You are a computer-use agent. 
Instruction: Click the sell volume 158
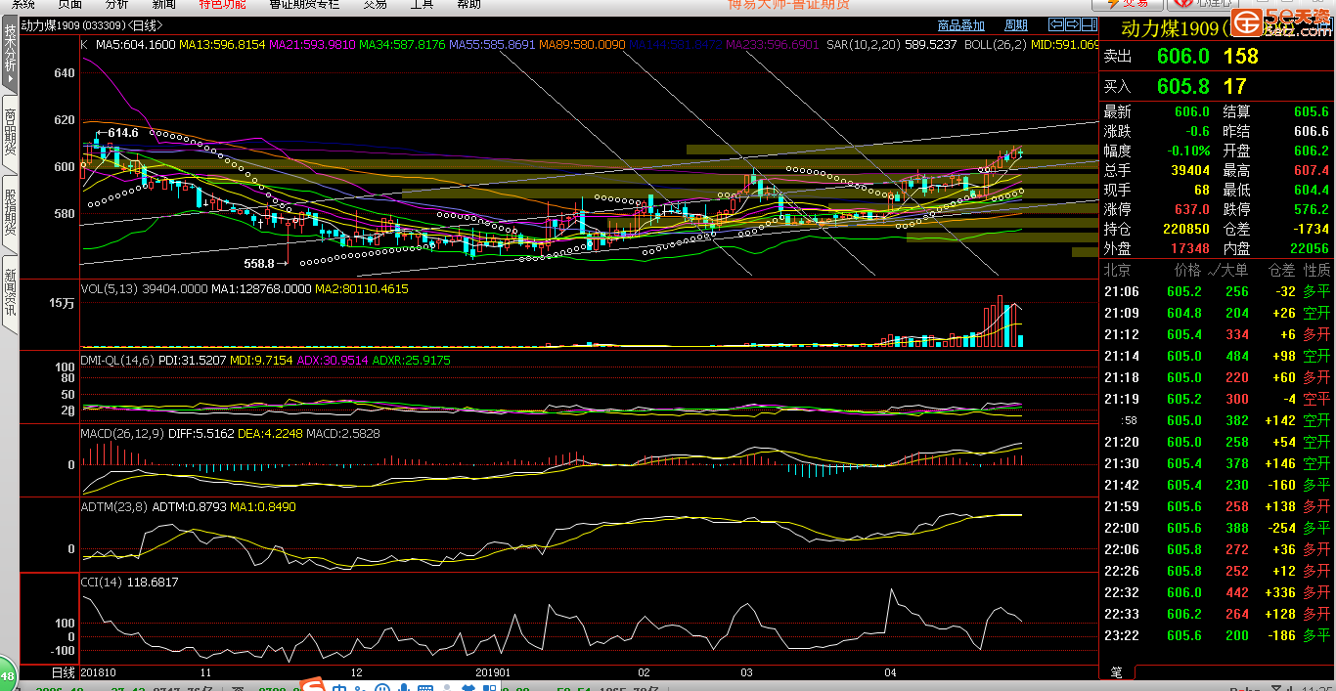tap(1240, 57)
